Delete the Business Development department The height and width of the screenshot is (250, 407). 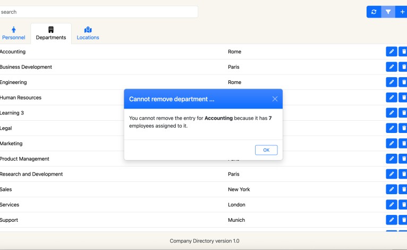click(403, 67)
